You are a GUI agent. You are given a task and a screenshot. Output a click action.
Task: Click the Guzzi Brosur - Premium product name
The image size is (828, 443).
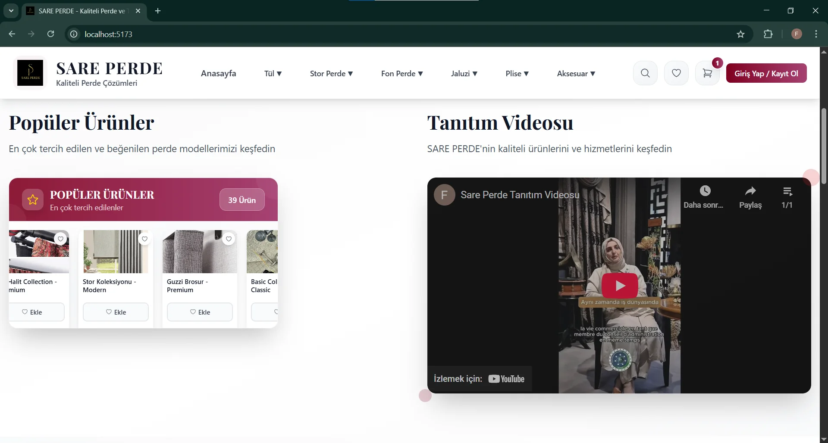[188, 286]
